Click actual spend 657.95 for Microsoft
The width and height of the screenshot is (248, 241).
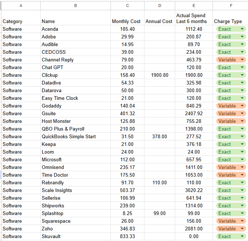(194, 159)
